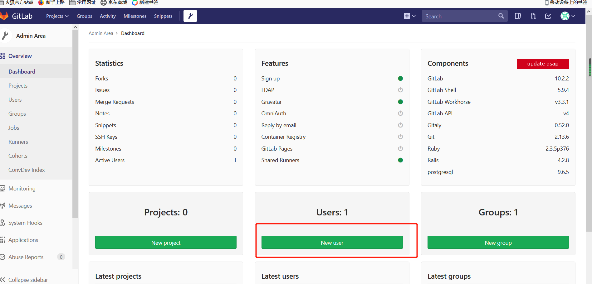Open Milestones in top navigation
Screen dimensions: 592x284
[135, 16]
